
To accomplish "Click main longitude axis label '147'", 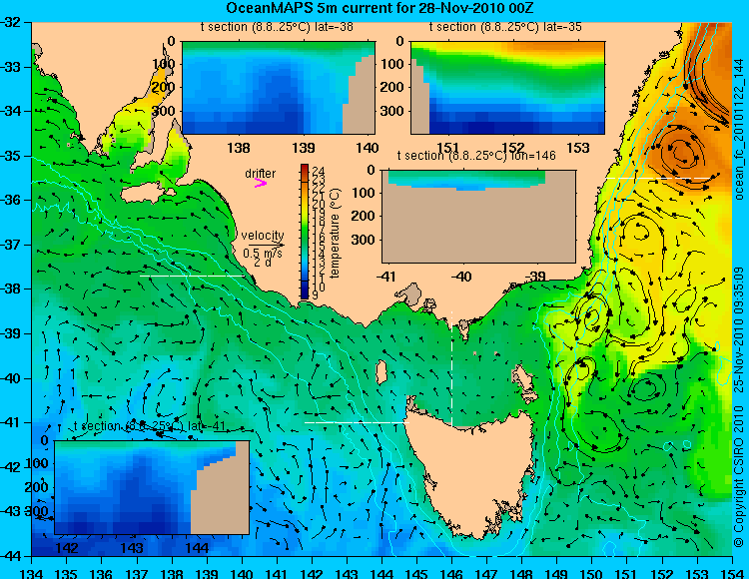I will tap(486, 573).
